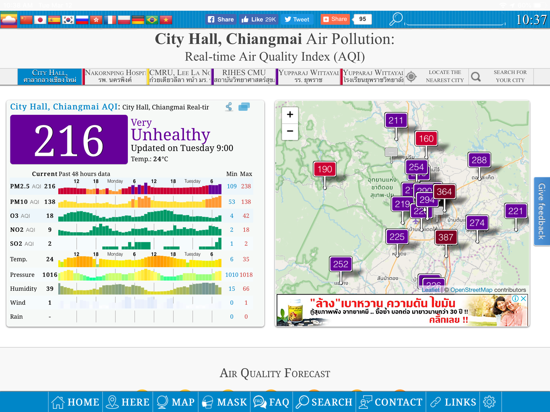This screenshot has height=412, width=550.
Task: Open the settings gear in bottom bar
Action: (489, 402)
